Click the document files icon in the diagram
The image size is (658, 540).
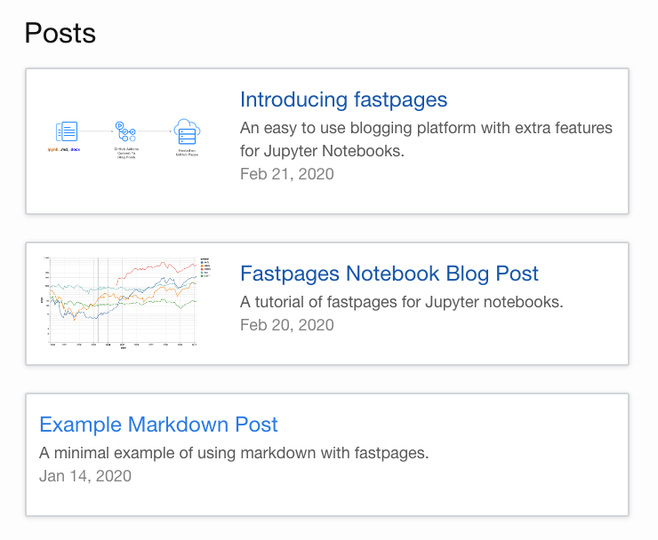67,131
